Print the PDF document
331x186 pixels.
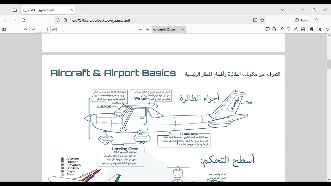[312, 29]
